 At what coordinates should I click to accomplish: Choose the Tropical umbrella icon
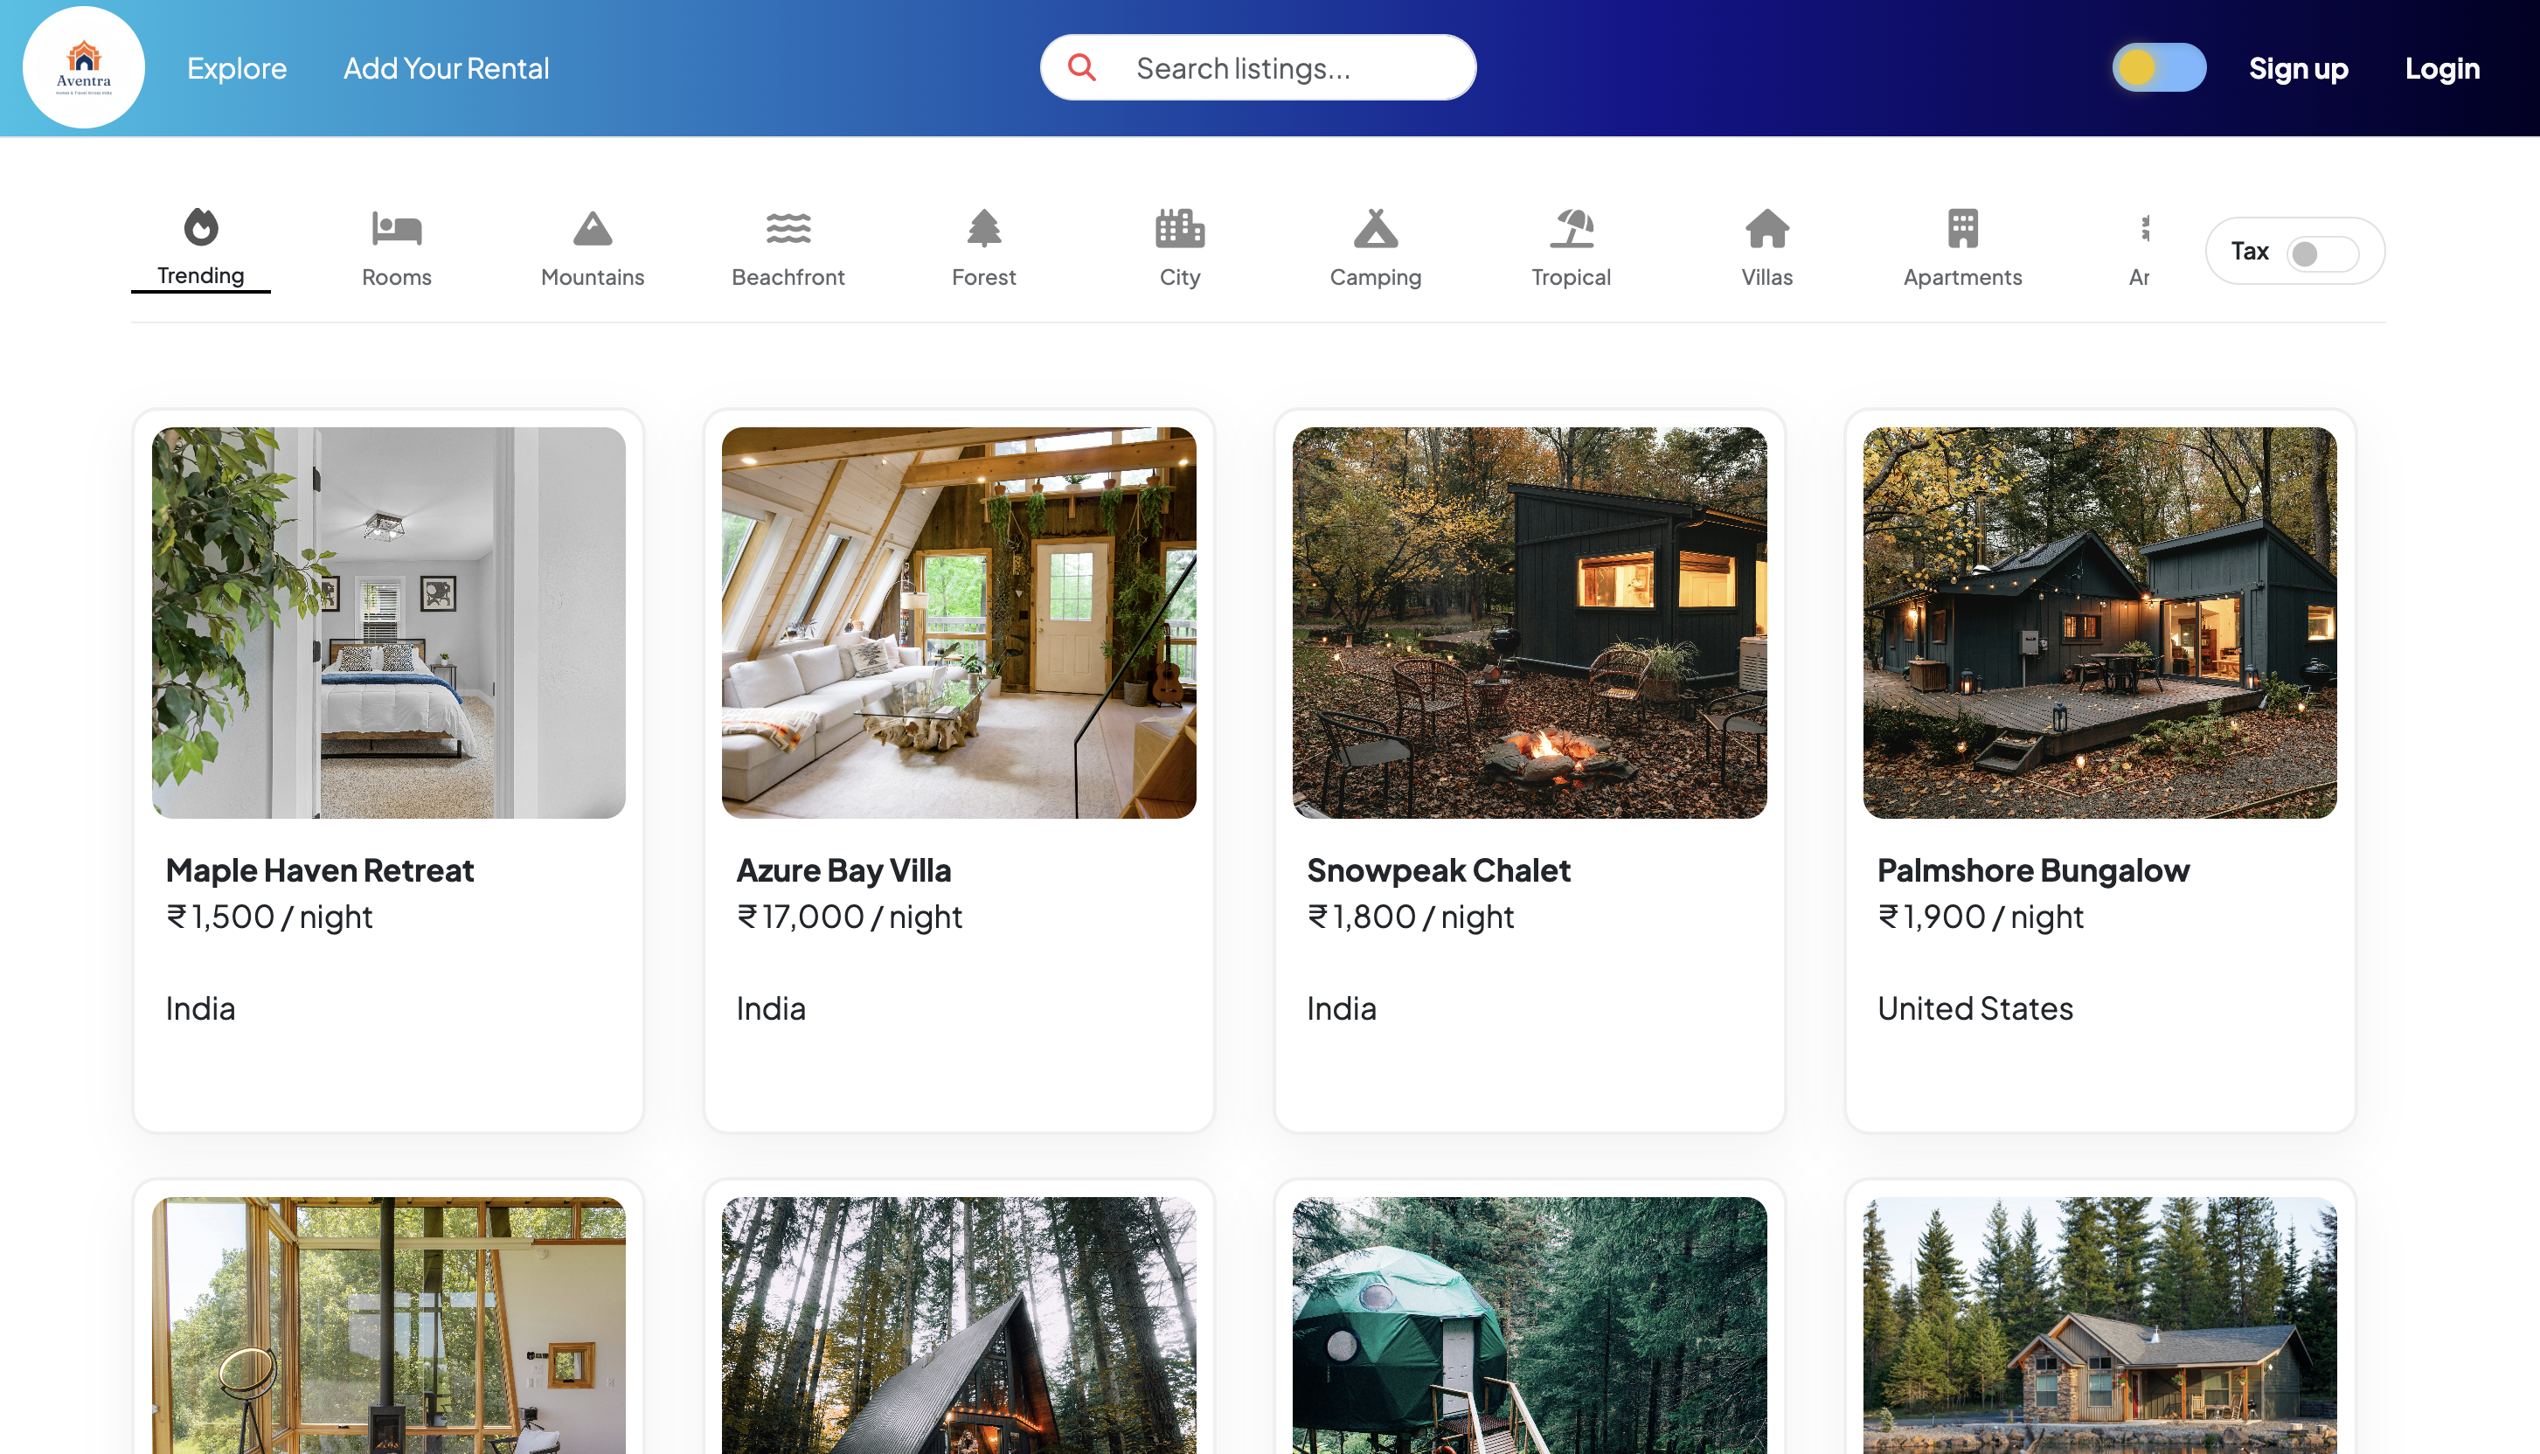[x=1572, y=229]
